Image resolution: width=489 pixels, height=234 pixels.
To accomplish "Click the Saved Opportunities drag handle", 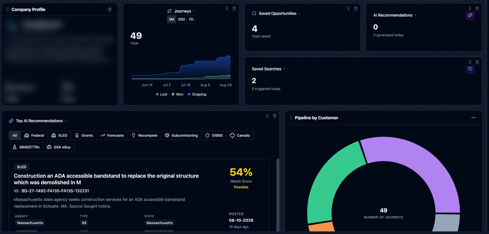I will coord(348,8).
